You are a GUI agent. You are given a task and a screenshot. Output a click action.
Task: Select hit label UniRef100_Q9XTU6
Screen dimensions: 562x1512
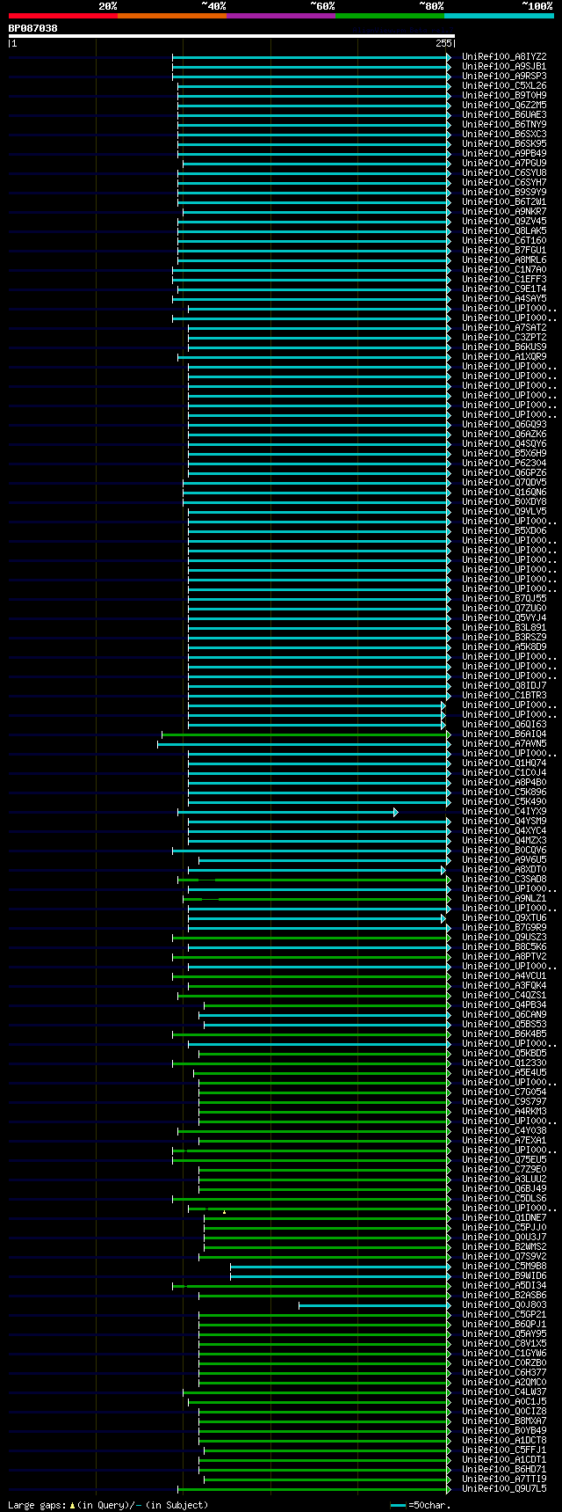click(504, 918)
